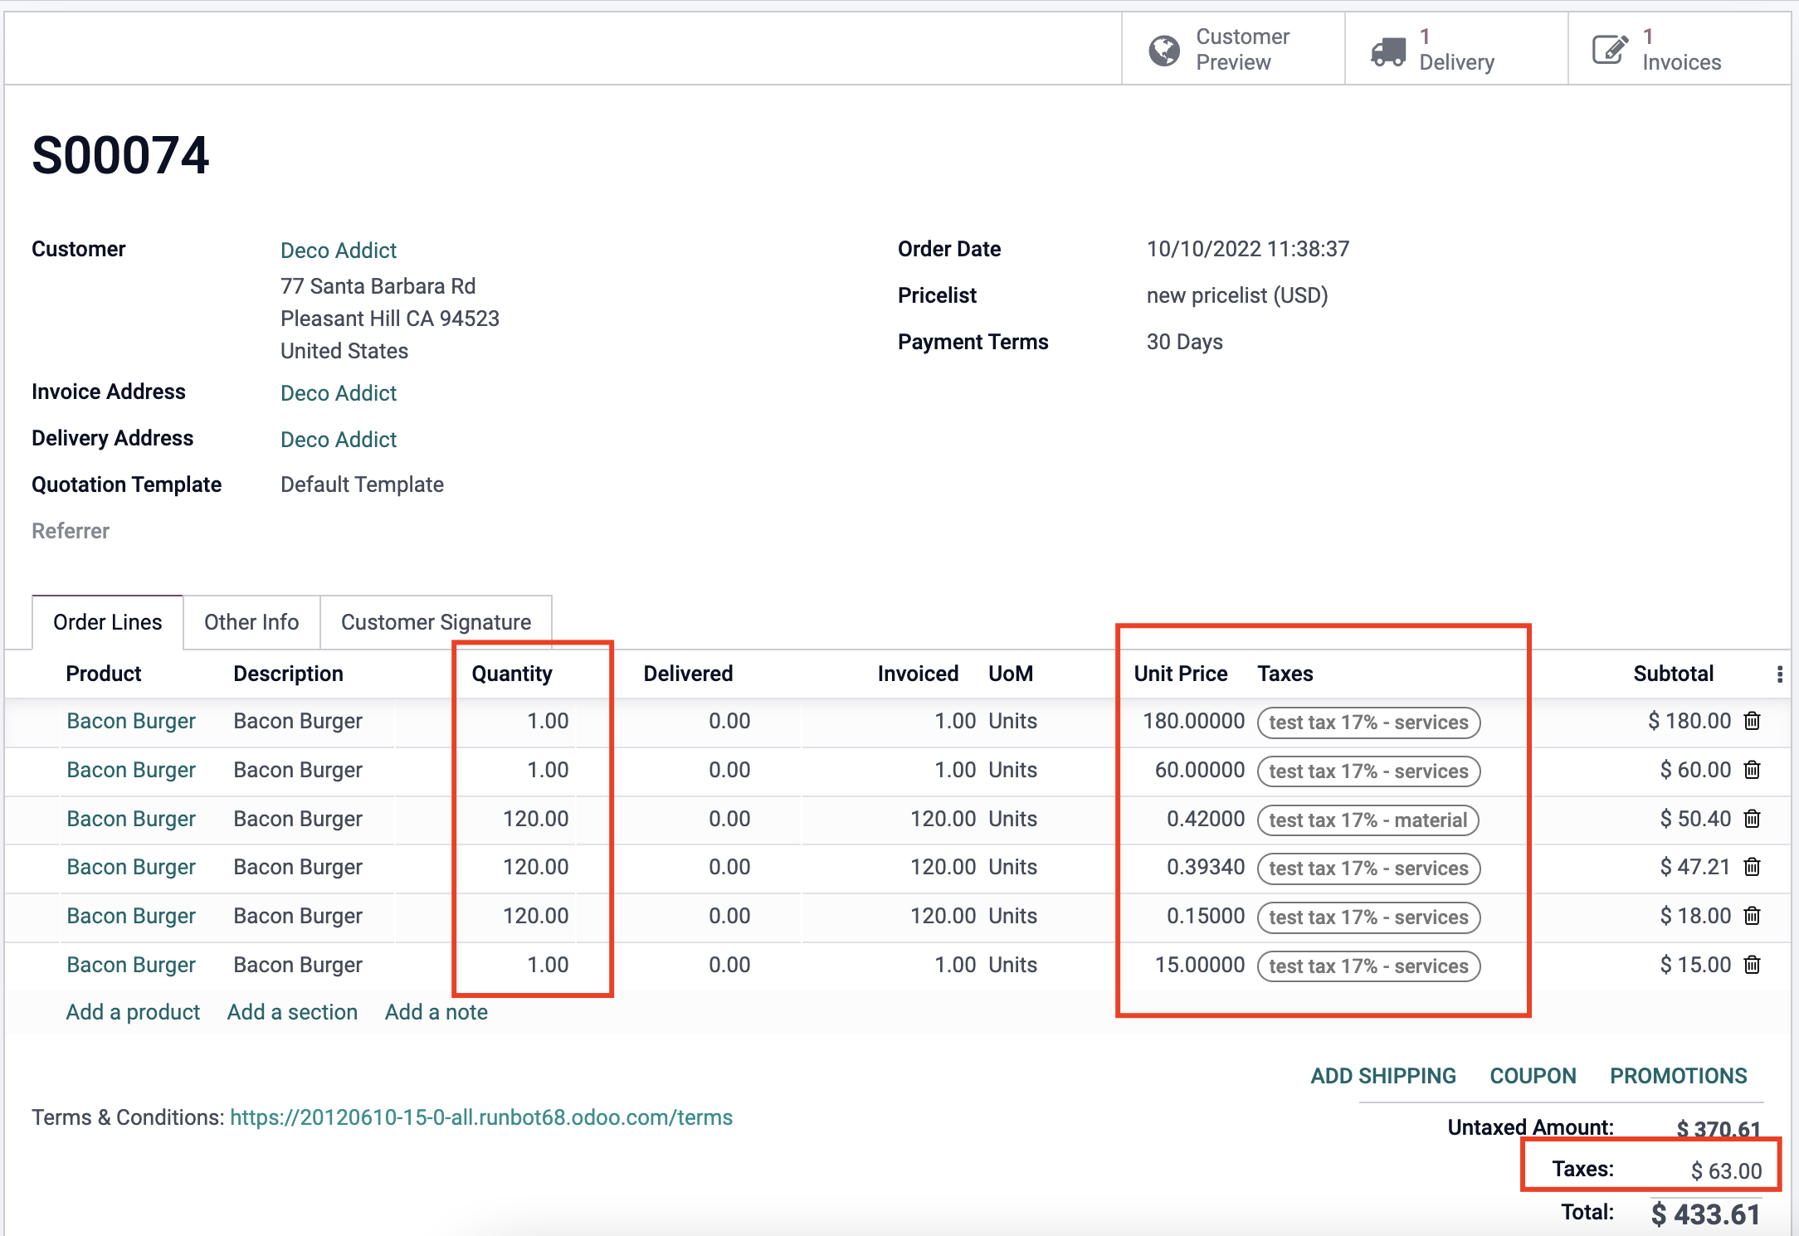This screenshot has width=1799, height=1236.
Task: Open the Customer Signature tab
Action: [436, 622]
